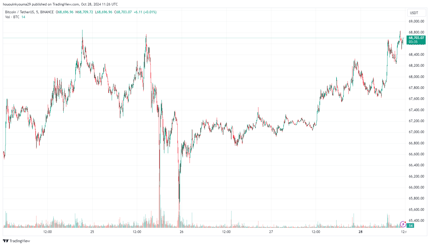Screen dimensions: 430x246
Task: Click the 65,800.00 price axis label
Action: click(x=416, y=198)
